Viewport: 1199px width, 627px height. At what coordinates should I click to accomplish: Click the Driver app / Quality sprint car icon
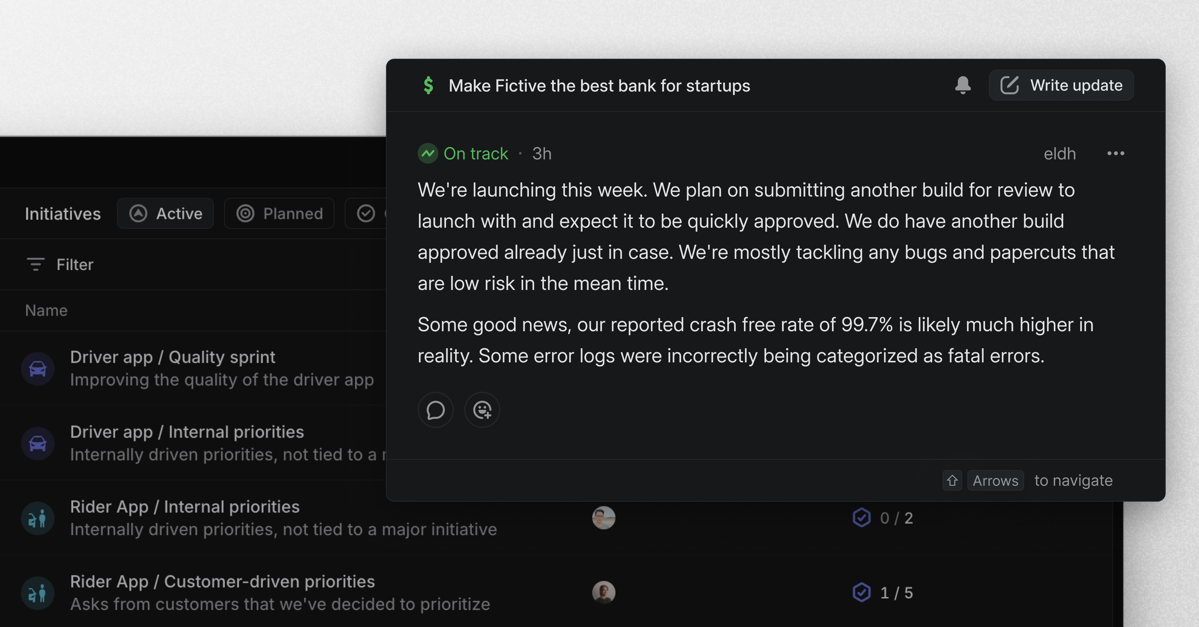coord(38,368)
